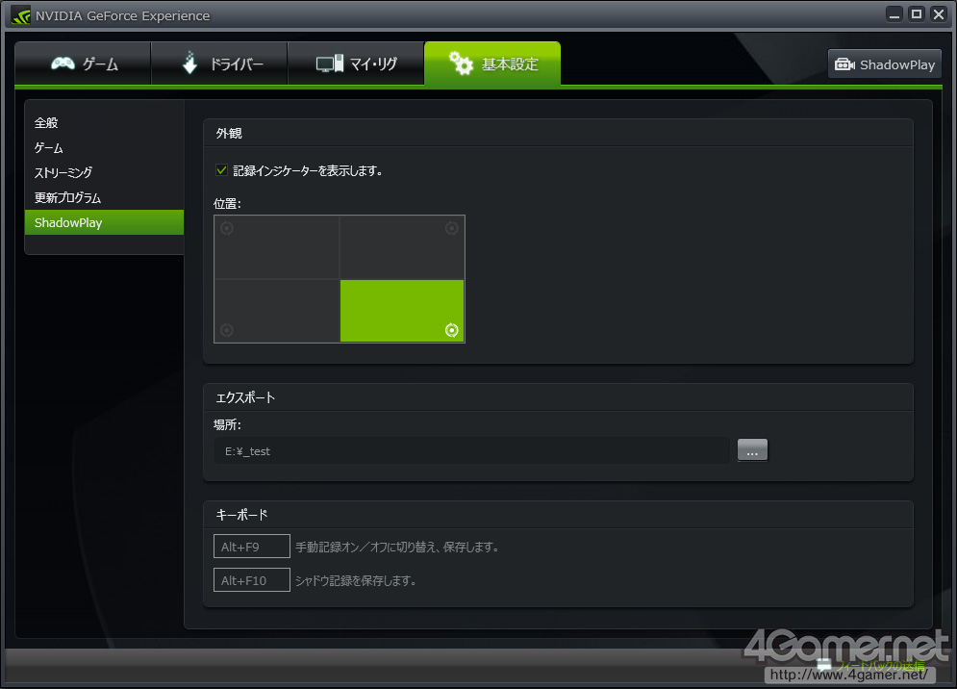Select the 基本設定 tab

(x=492, y=64)
